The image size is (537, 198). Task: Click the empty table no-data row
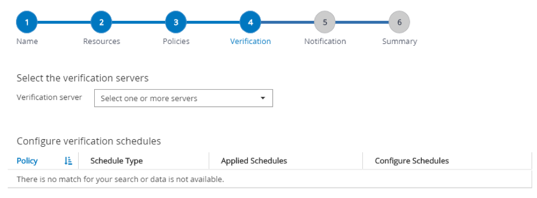pos(269,179)
